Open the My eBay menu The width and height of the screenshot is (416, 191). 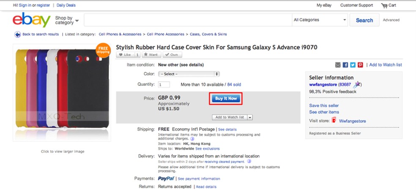click(x=325, y=5)
